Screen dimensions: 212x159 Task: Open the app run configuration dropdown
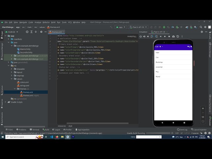tap(121, 27)
